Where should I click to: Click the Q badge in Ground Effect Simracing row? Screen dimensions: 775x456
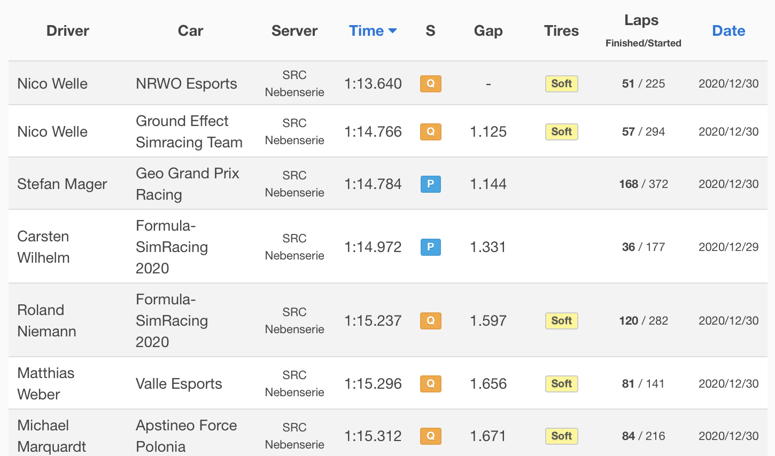430,132
